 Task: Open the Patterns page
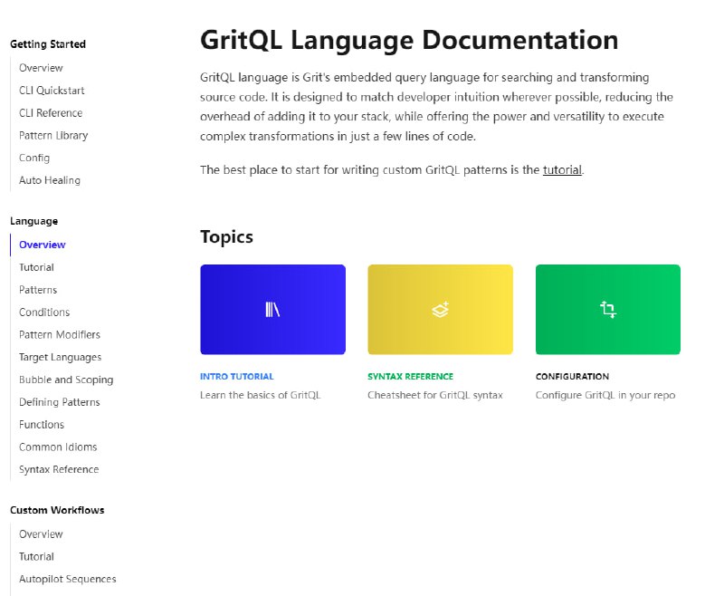[x=38, y=289]
